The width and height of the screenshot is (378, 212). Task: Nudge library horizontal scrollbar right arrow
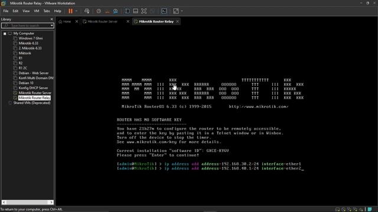pyautogui.click(x=51, y=203)
